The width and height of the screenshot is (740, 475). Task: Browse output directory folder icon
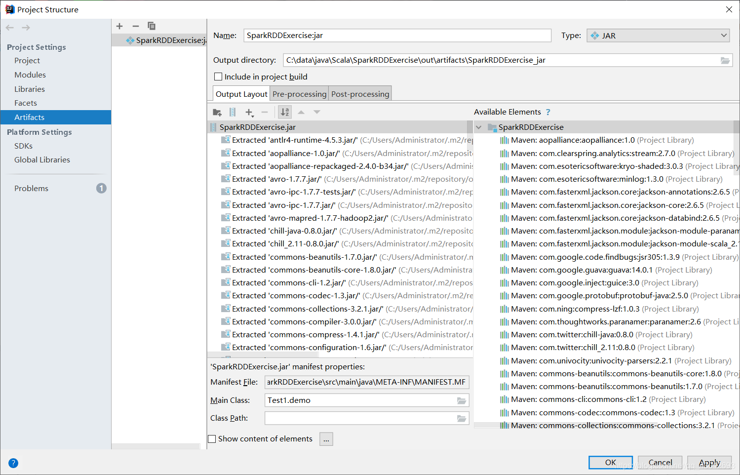(725, 60)
